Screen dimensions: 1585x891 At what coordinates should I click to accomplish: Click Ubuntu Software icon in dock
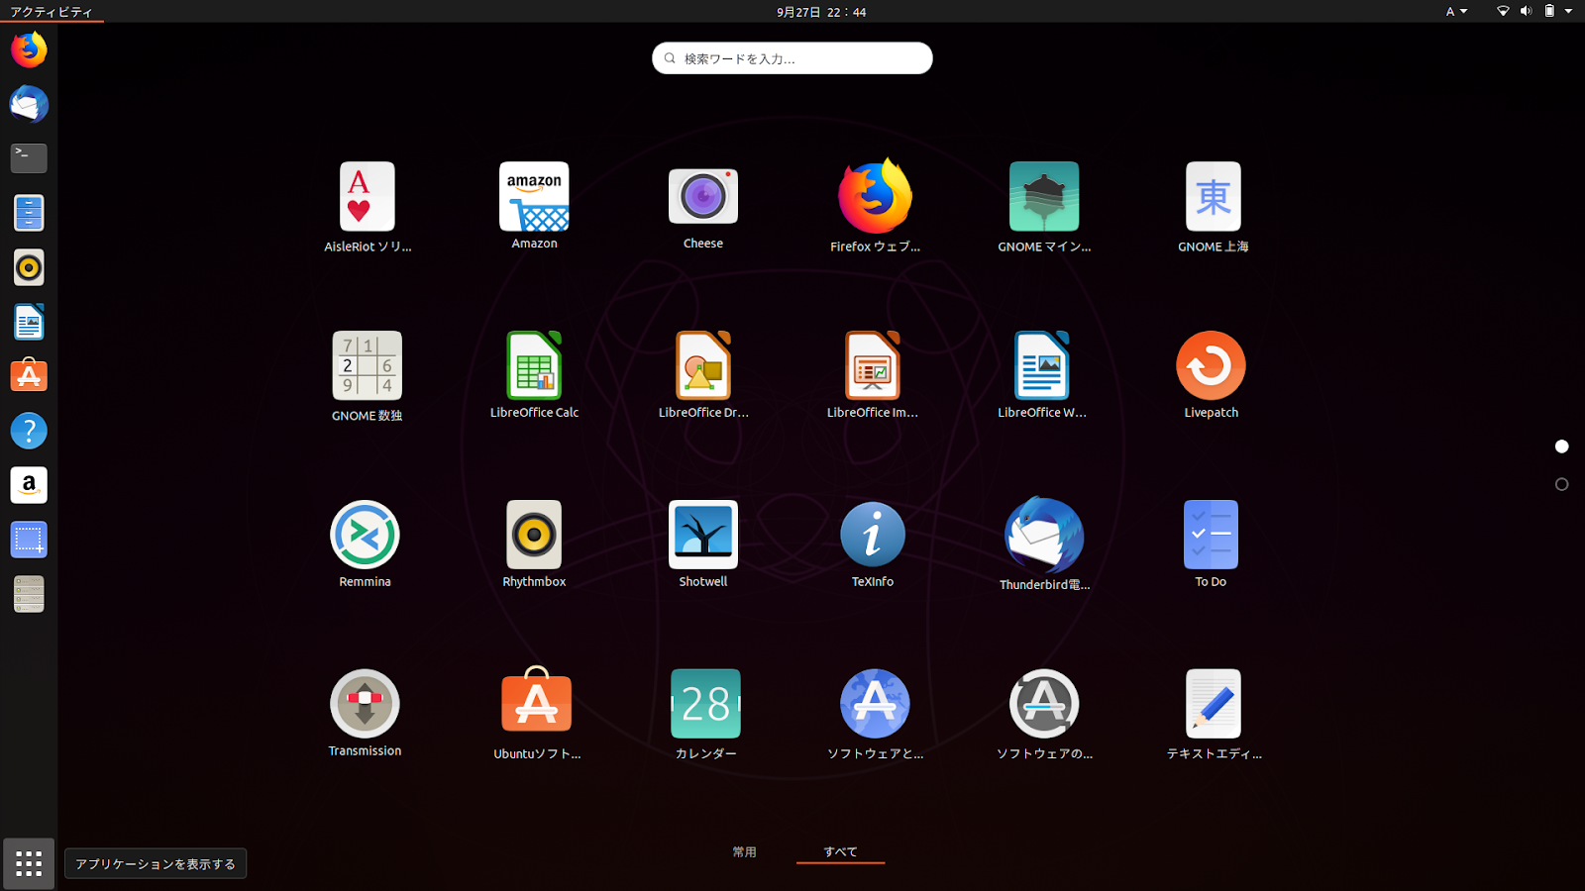coord(29,375)
